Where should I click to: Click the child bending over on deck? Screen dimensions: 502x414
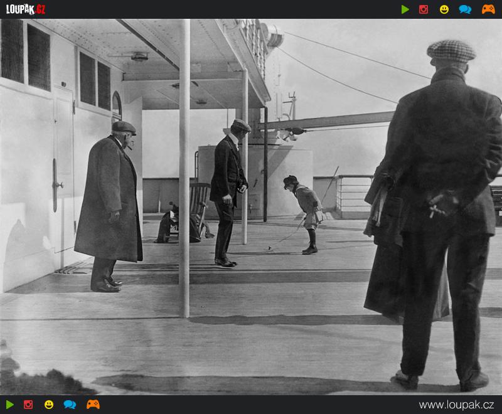(x=307, y=210)
